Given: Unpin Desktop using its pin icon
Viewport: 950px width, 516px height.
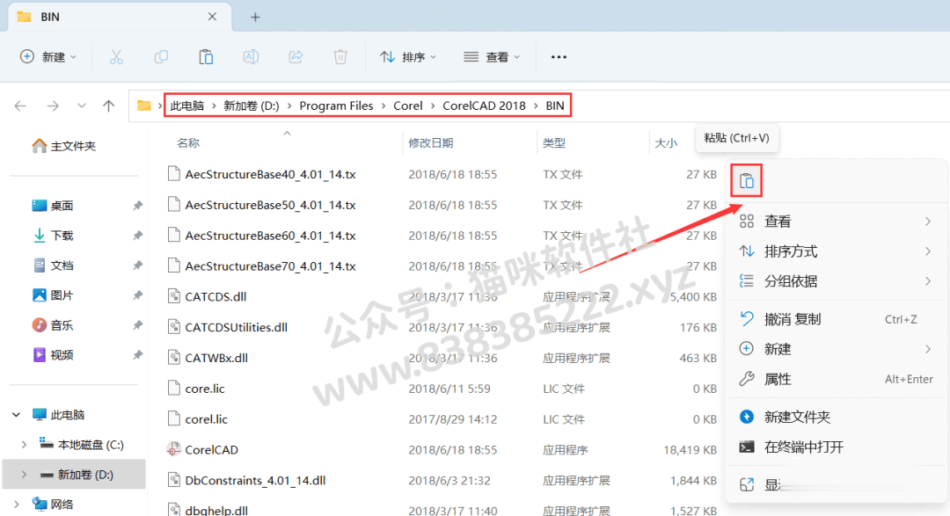Looking at the screenshot, I should tap(137, 206).
